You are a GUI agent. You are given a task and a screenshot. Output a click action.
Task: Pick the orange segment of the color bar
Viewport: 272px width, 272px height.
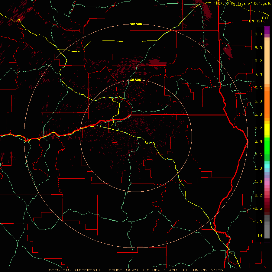(267, 105)
